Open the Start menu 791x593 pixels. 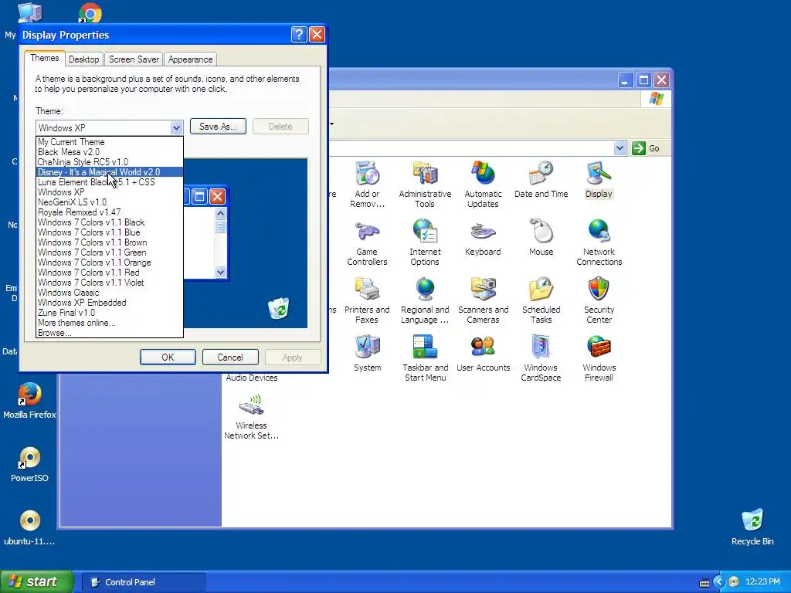click(37, 582)
